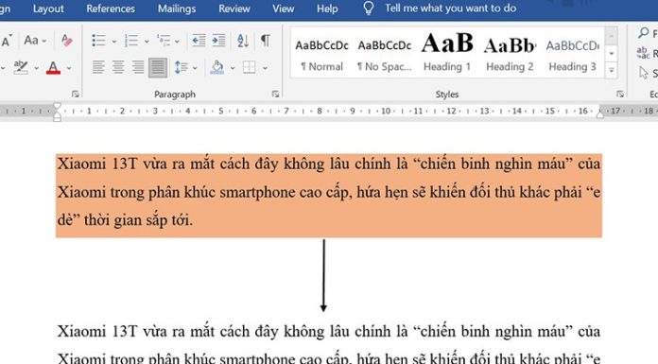658x364 pixels.
Task: Click the Shading paint bucket icon
Action: 216,67
